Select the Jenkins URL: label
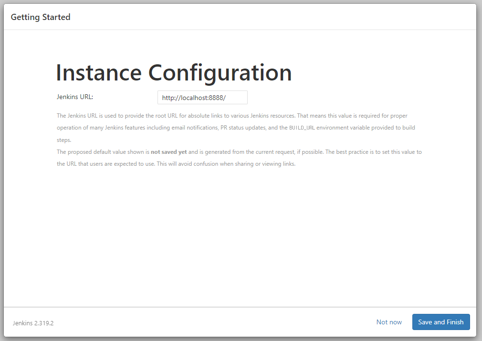This screenshot has width=482, height=341. tap(75, 97)
